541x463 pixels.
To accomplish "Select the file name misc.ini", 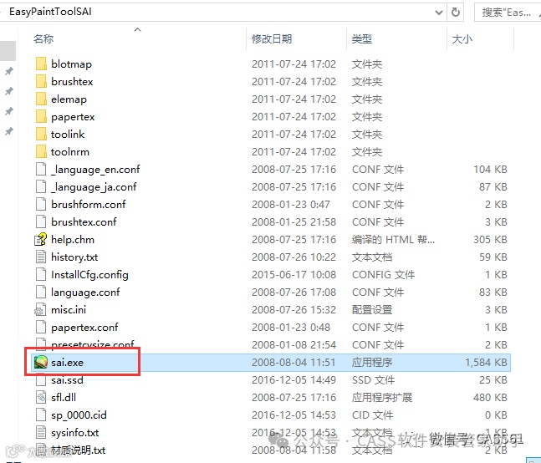I will tap(69, 309).
